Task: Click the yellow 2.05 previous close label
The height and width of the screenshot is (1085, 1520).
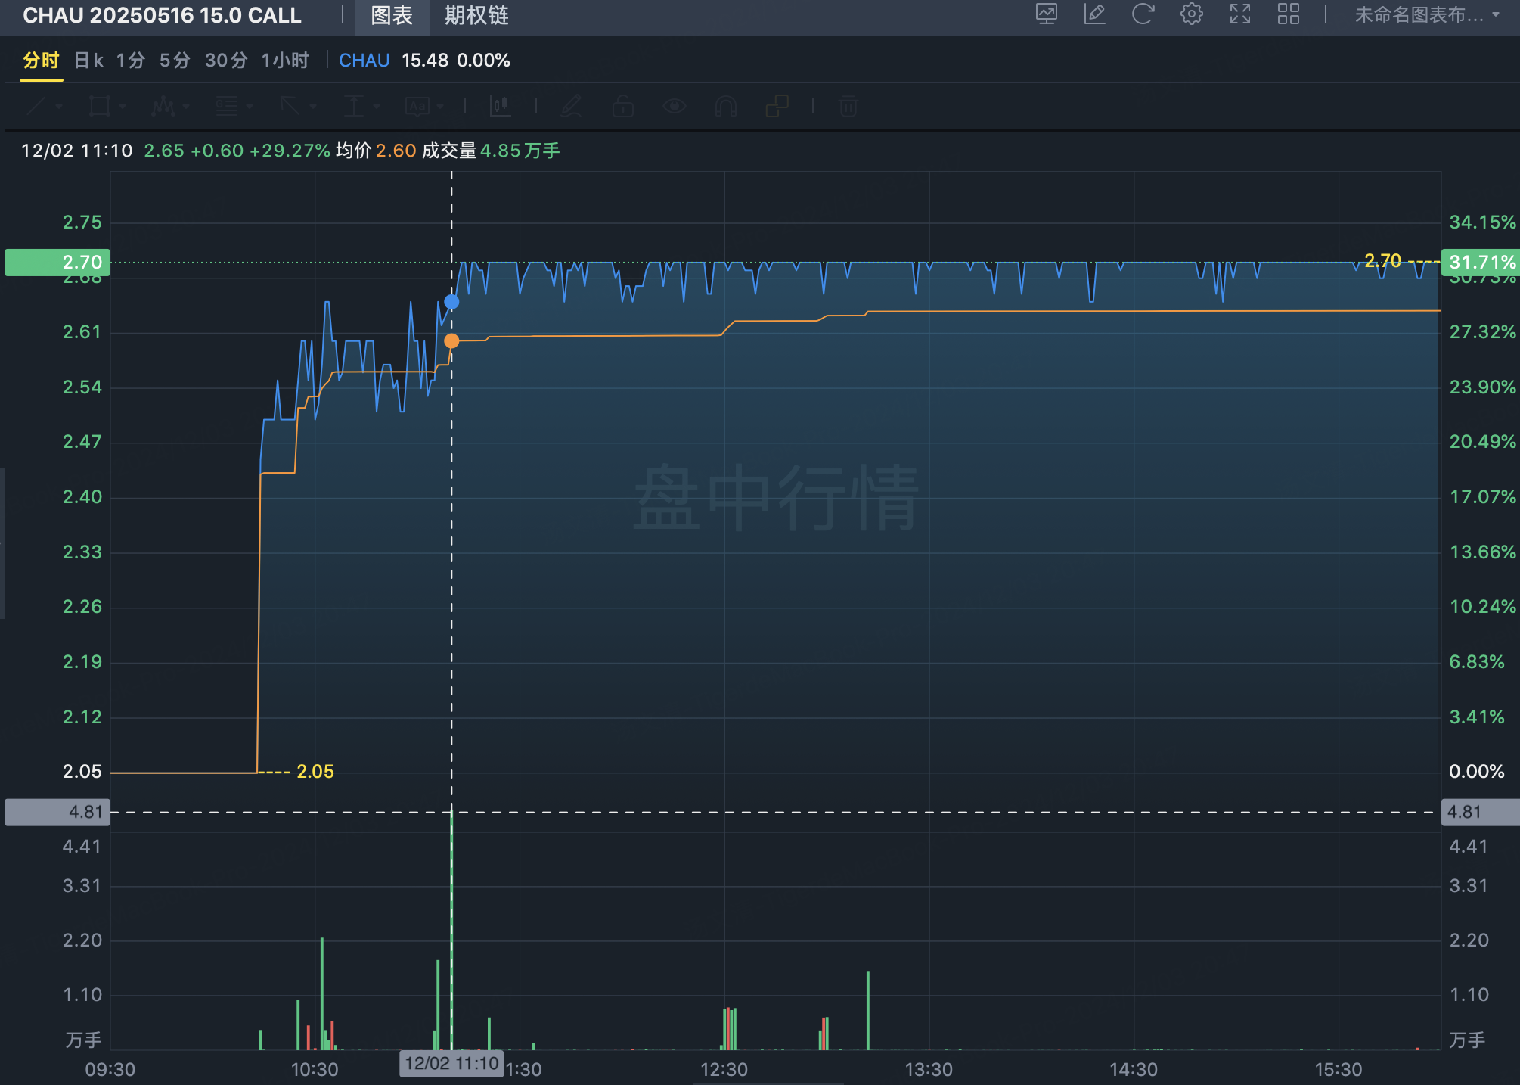Action: [x=315, y=772]
